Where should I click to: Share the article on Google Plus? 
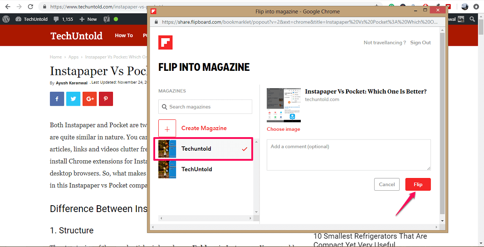coord(90,99)
